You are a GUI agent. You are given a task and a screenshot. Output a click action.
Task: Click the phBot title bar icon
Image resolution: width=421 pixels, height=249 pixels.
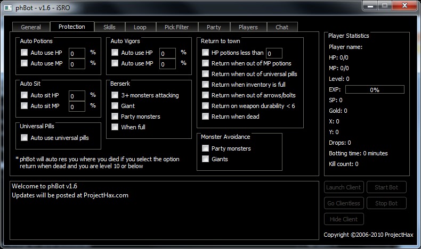point(9,7)
